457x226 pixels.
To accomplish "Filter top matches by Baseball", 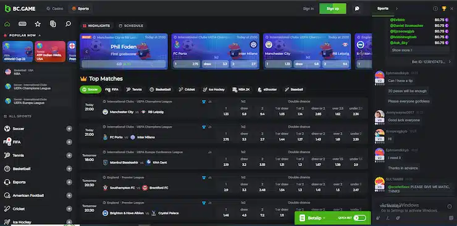I will [294, 90].
